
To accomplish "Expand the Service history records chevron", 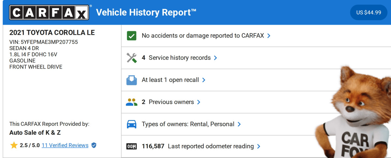I will pos(215,58).
